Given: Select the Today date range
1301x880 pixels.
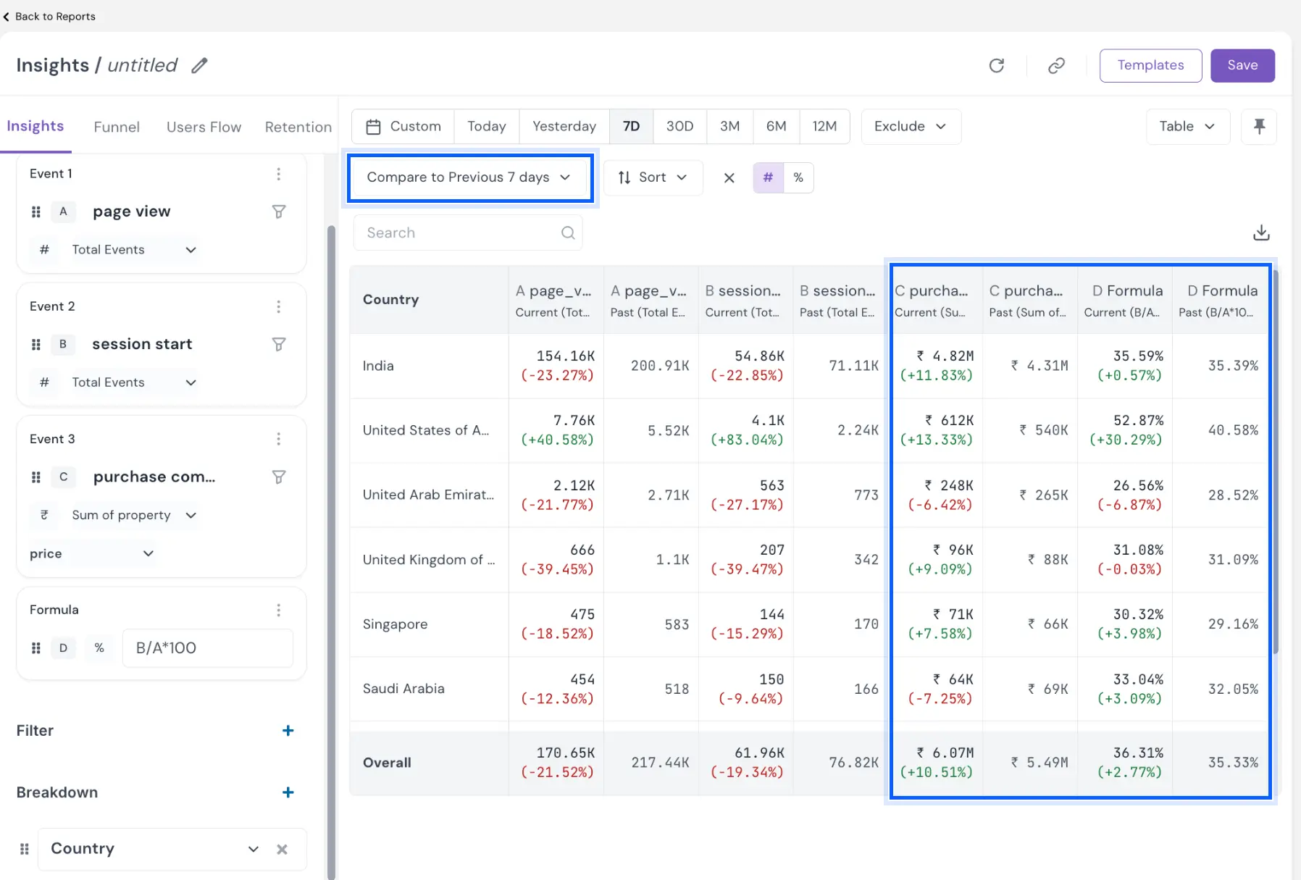Looking at the screenshot, I should coord(487,126).
